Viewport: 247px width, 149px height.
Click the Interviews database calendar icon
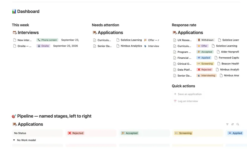[15, 33]
